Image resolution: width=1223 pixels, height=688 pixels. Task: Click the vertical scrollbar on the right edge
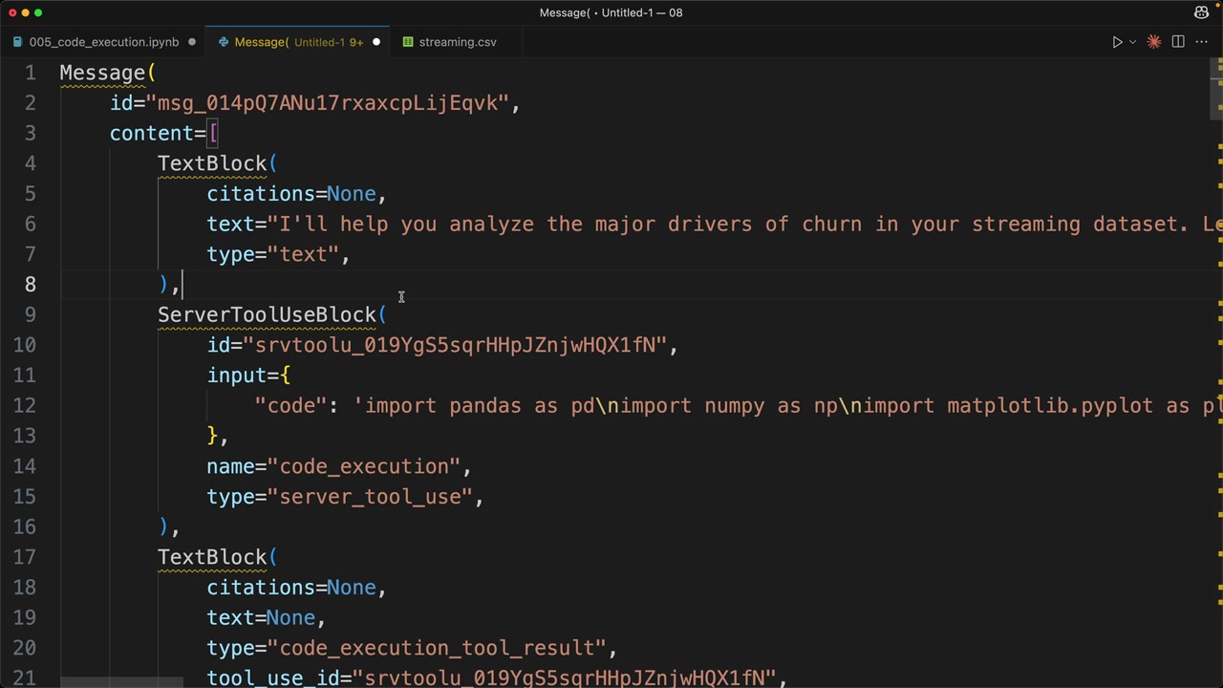click(1216, 86)
